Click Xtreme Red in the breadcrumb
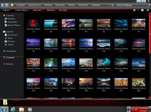The image size is (151, 112). point(83,5)
